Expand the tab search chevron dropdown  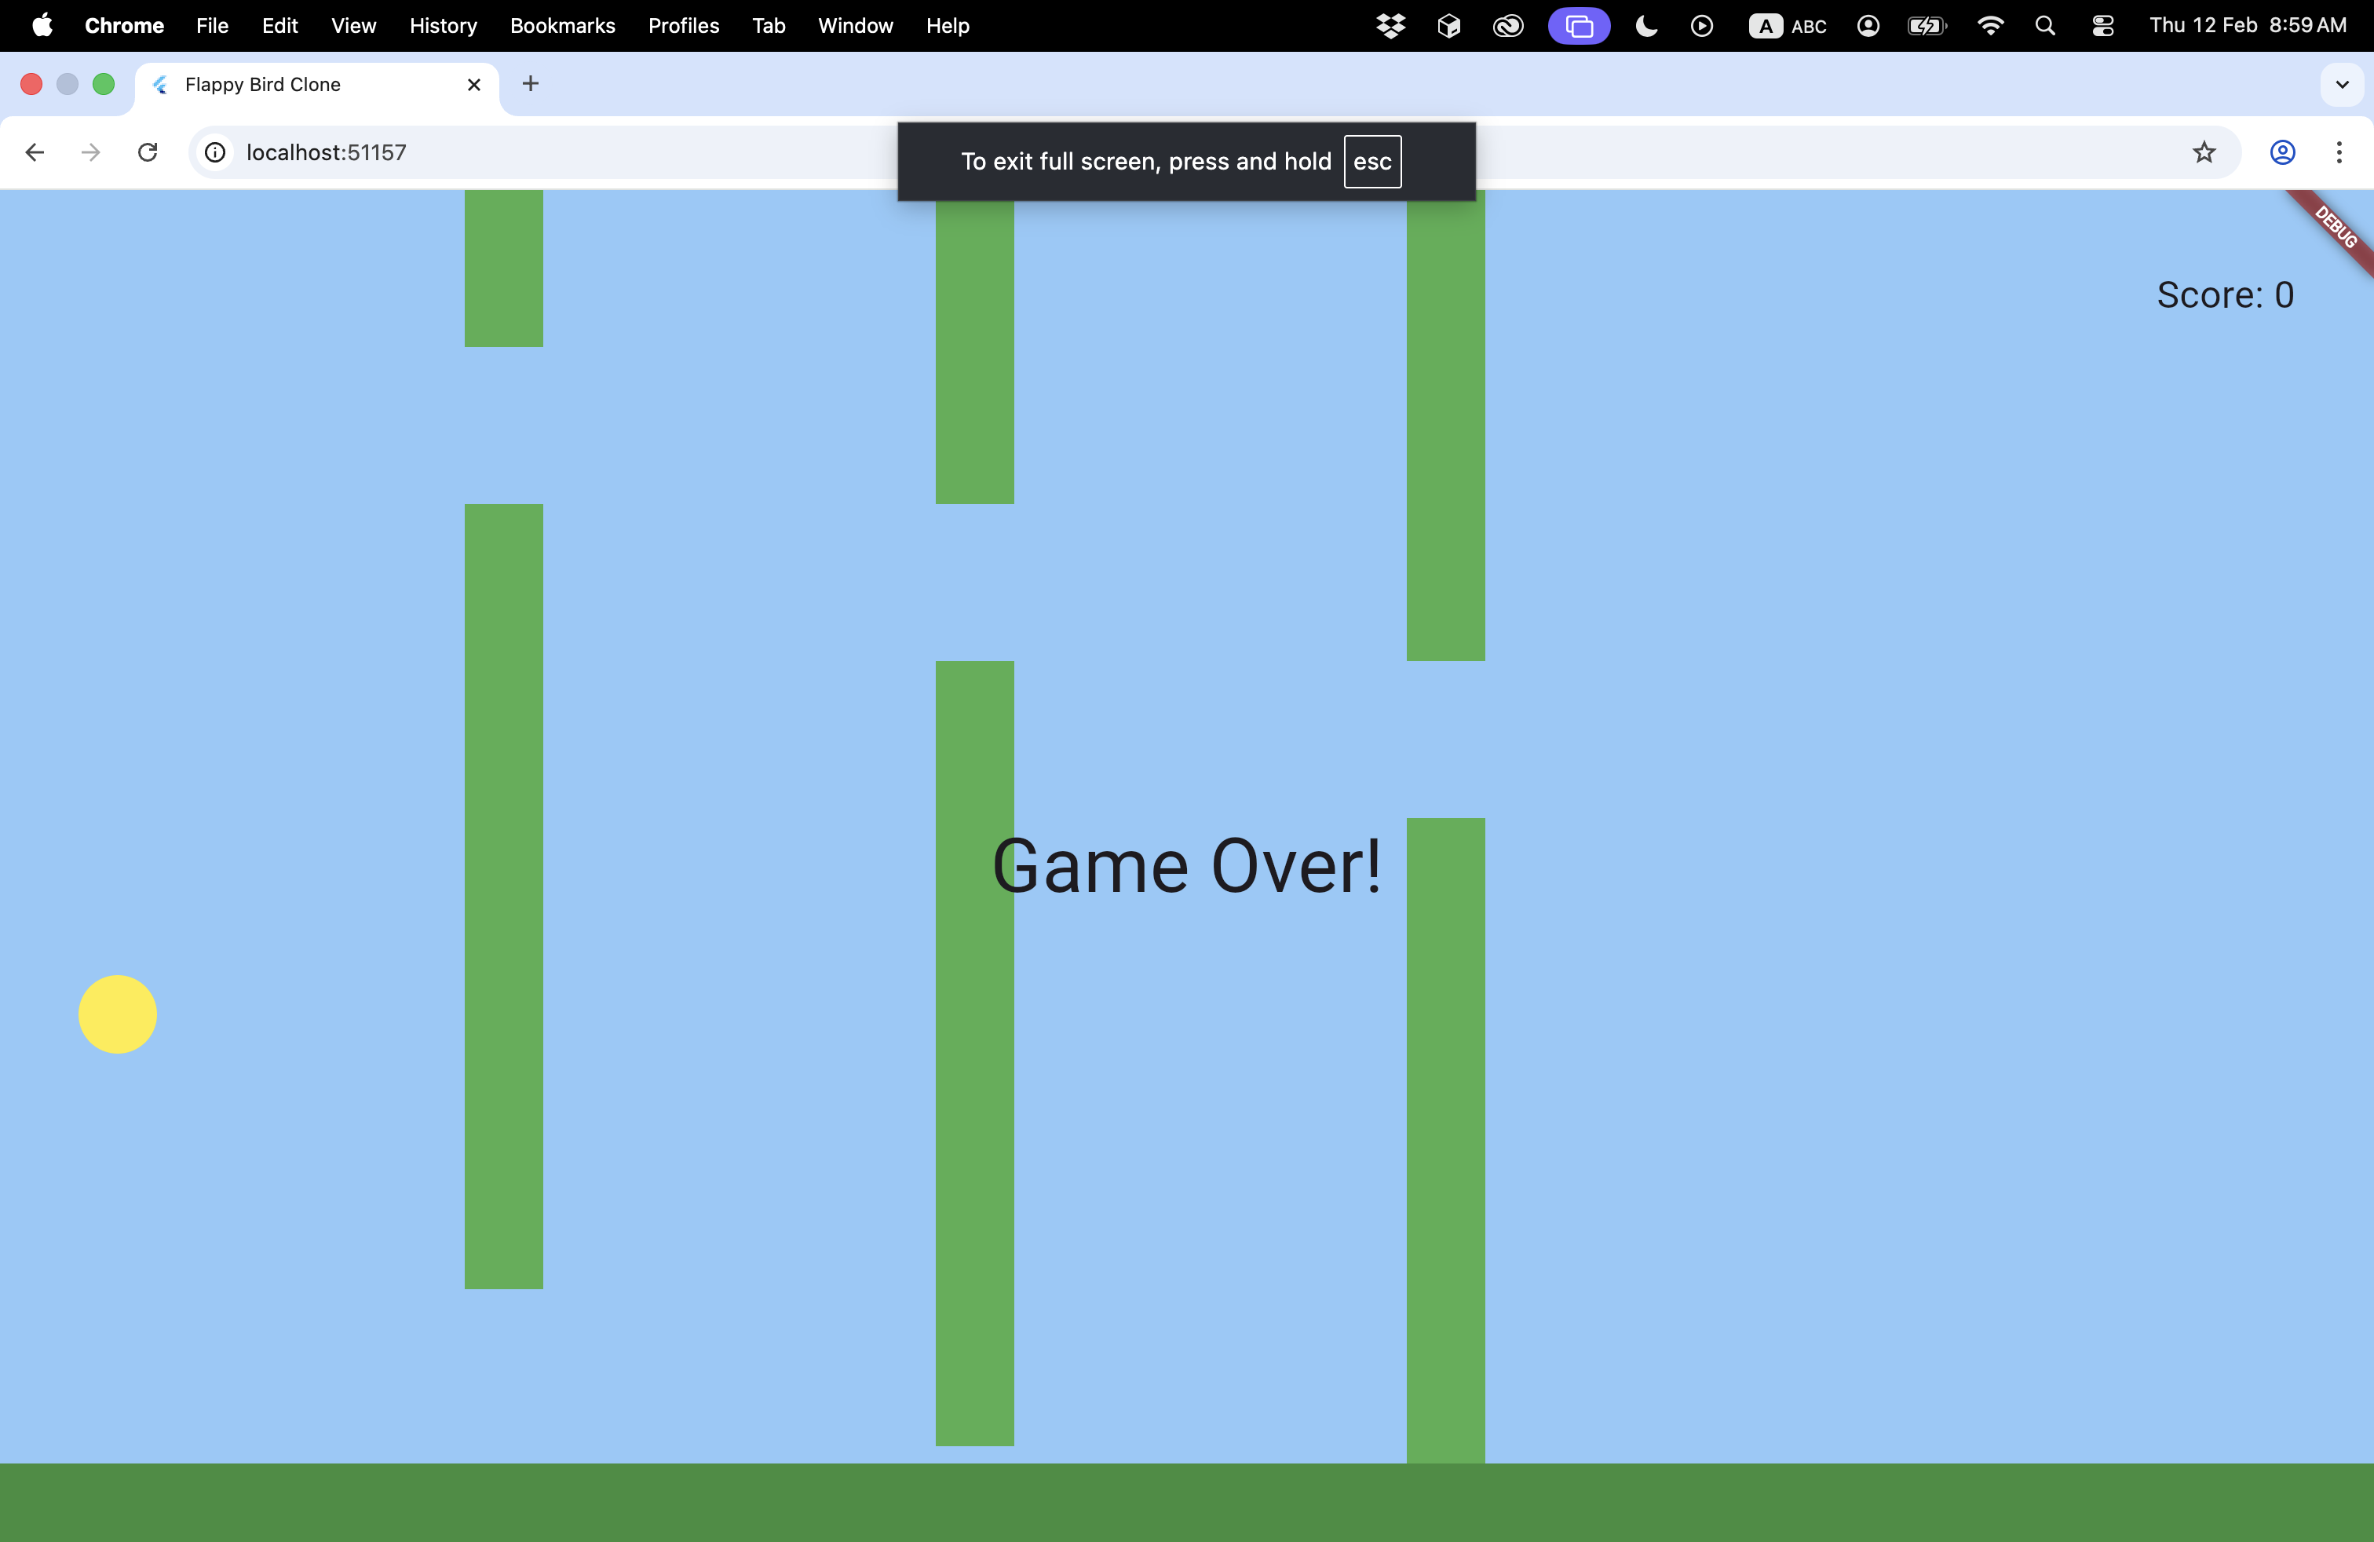click(x=2342, y=84)
